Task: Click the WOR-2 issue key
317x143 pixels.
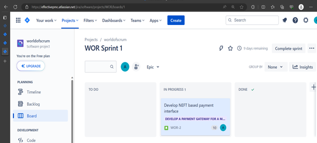Action: point(176,128)
